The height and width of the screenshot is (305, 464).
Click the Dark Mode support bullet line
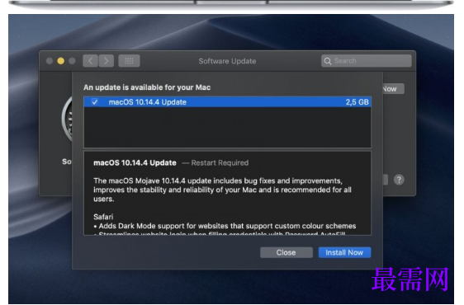225,226
